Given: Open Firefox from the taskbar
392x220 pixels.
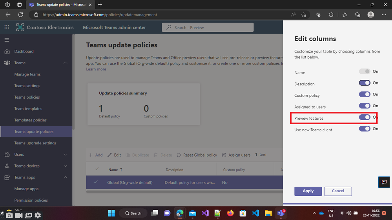Looking at the screenshot, I should (230, 213).
